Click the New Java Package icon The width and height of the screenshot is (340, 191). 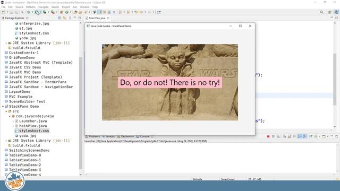coord(62,12)
